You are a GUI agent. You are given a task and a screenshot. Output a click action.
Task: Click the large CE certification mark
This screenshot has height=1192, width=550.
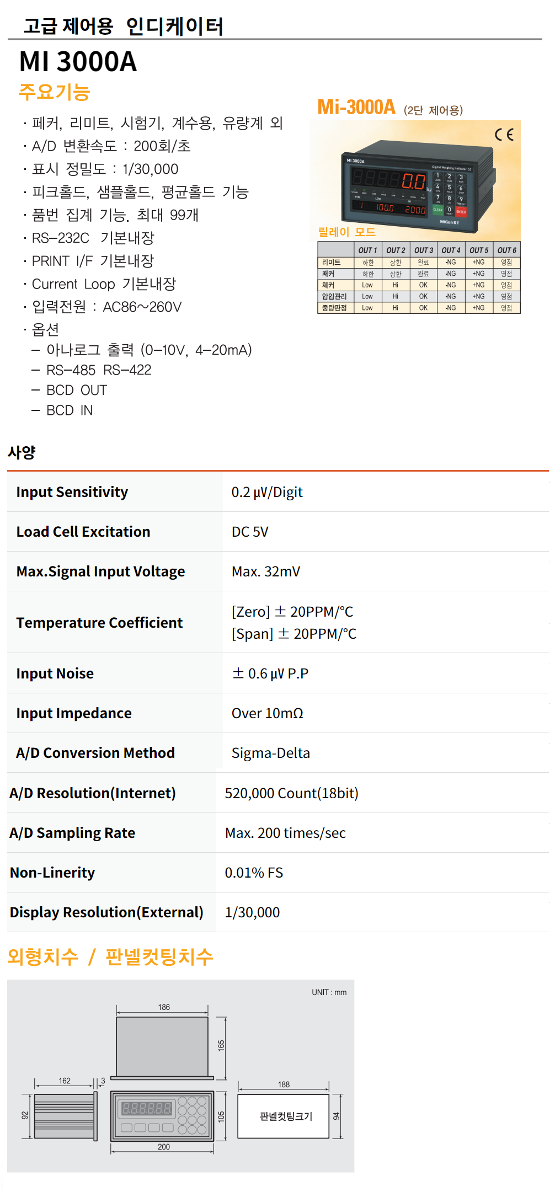(504, 135)
